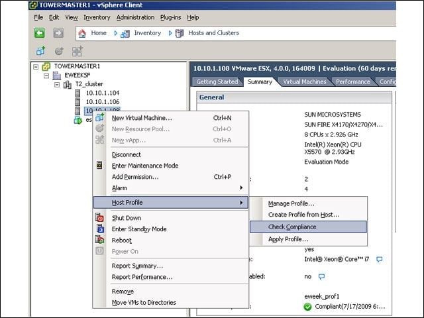Switch to the Summary tab
424x318 pixels.
260,81
